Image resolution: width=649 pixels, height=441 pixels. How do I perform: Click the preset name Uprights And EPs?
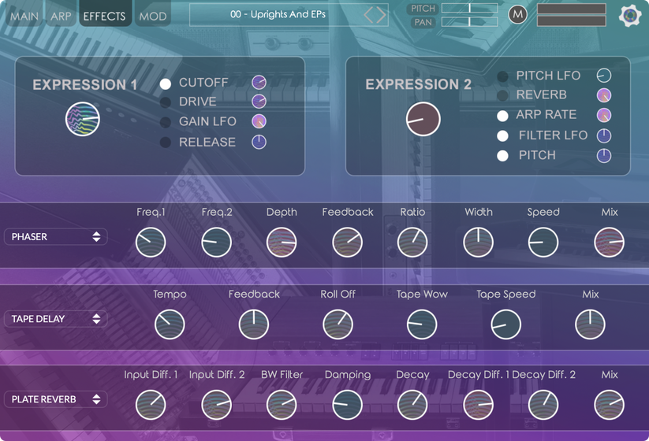pos(278,15)
